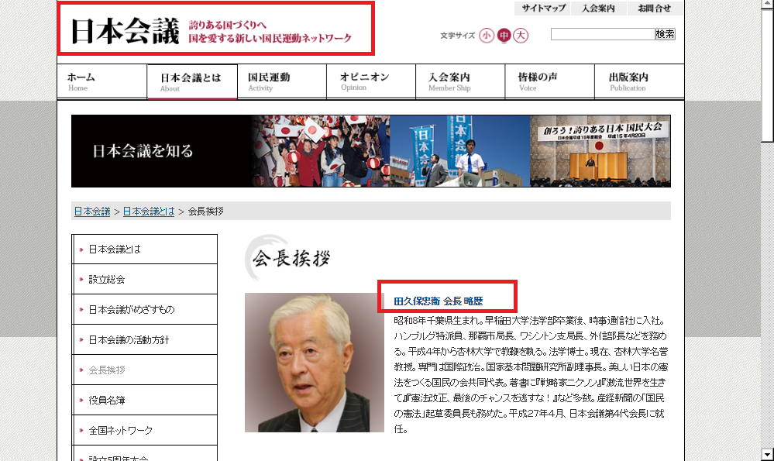Click 文字サイズ label

click(458, 36)
